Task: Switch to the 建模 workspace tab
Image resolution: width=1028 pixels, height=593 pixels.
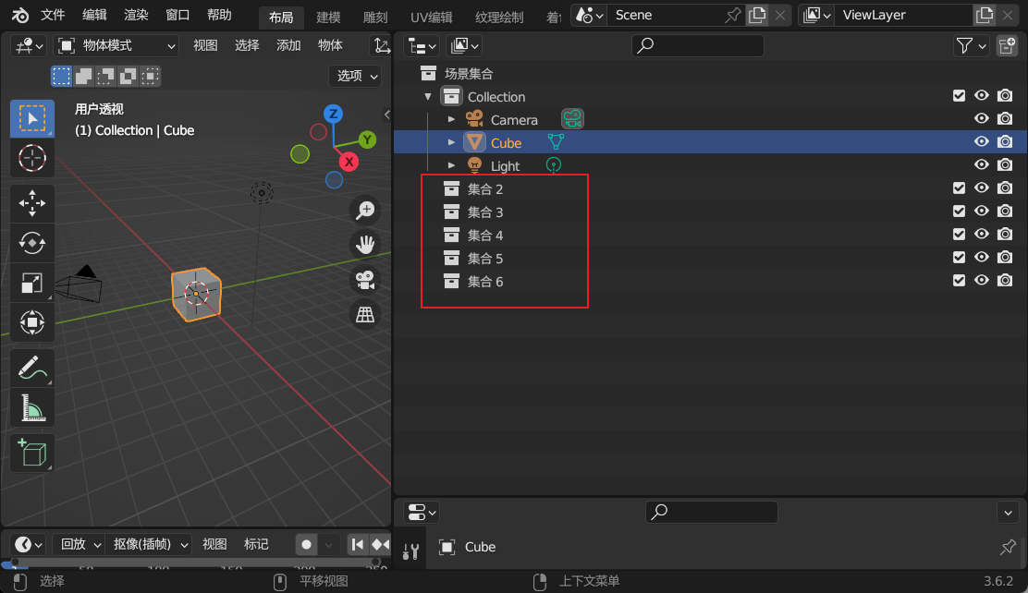Action: coord(328,18)
